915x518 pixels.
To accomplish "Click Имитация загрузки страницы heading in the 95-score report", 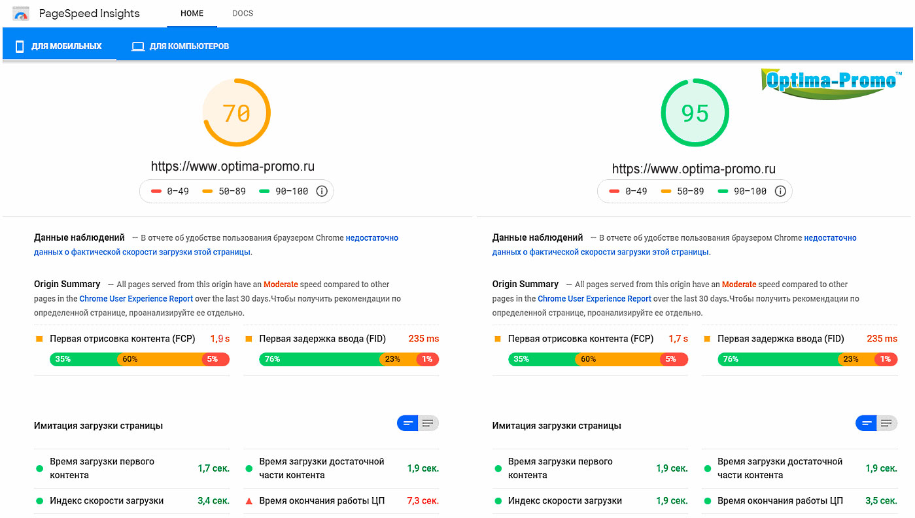I will pos(557,426).
